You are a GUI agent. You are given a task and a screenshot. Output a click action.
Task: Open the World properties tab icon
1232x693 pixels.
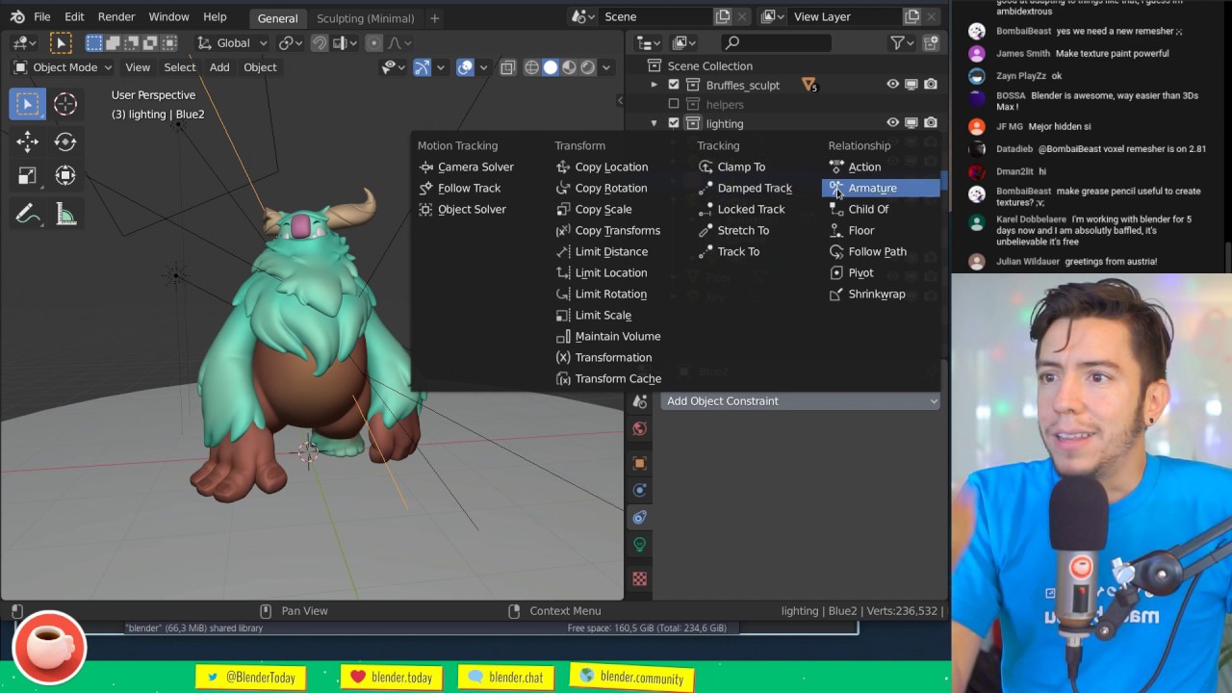click(x=640, y=428)
